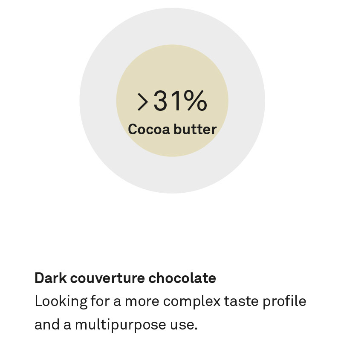Click the word butter in the circle
The image size is (341, 341).
pos(195,129)
